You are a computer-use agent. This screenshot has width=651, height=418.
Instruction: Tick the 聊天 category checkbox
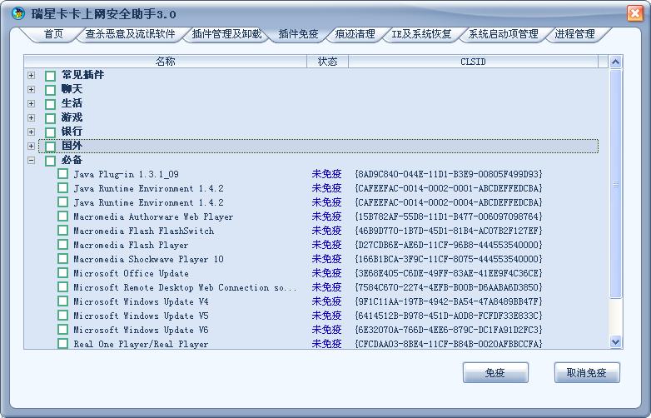coord(50,90)
